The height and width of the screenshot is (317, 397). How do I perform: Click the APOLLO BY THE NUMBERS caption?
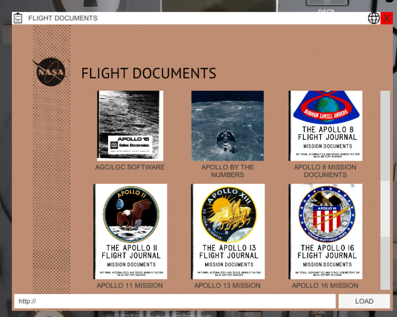point(227,171)
